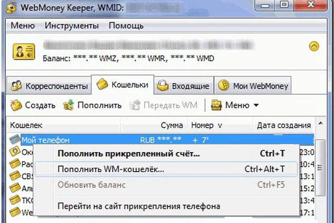Click the Создать wallet toolbar button
Viewport: 334px width, 223px height.
(33, 105)
